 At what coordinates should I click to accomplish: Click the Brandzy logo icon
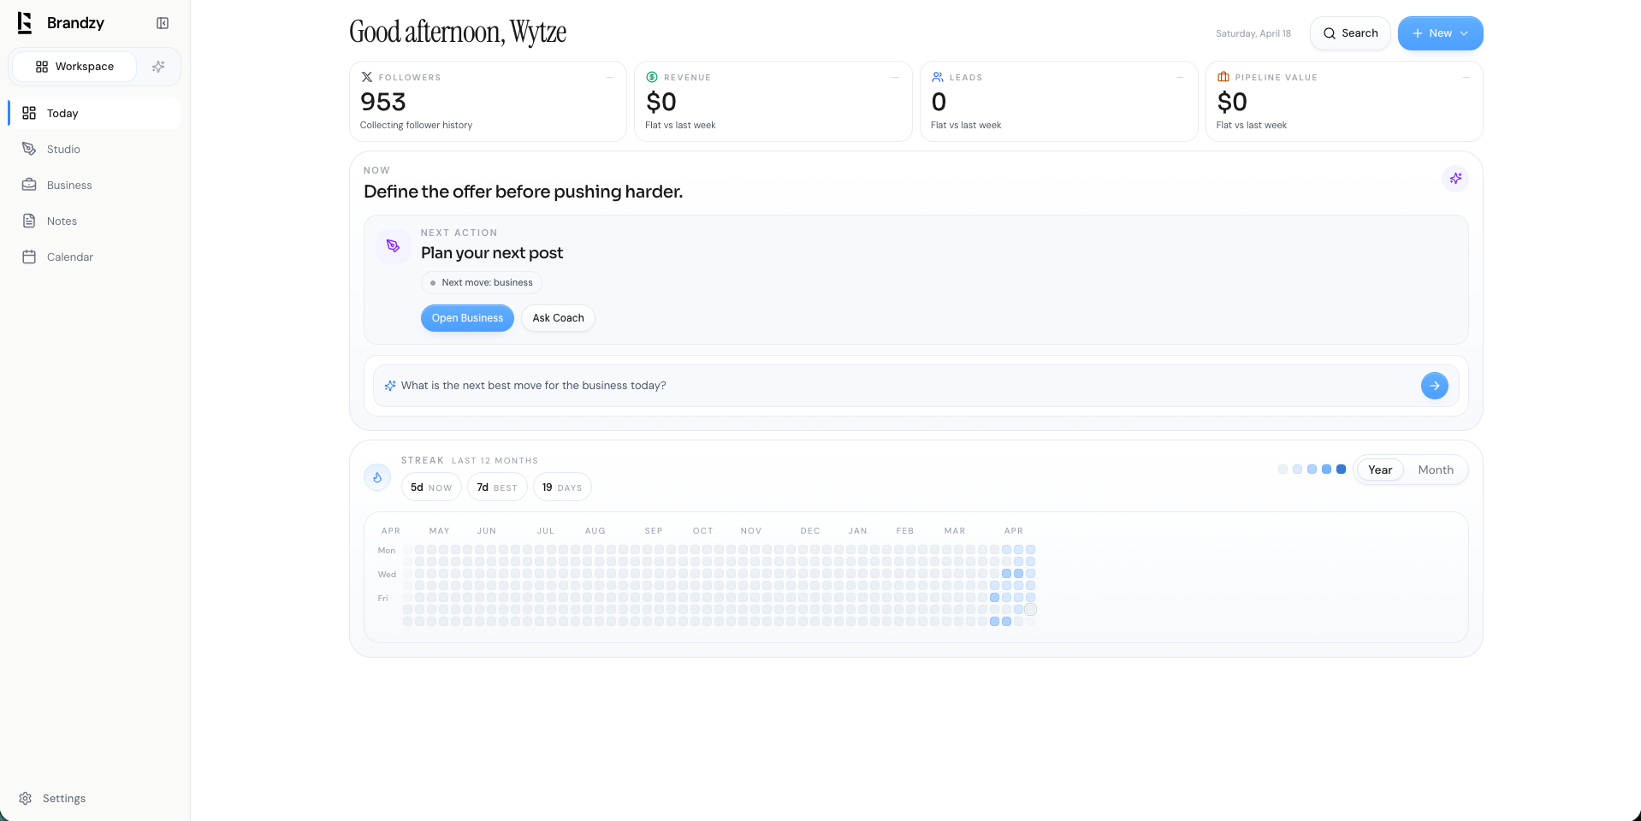25,23
